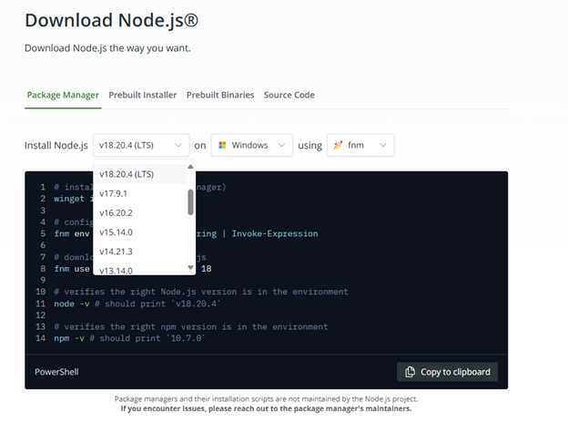Click the PowerShell label under the code
The height and width of the screenshot is (422, 568).
[x=56, y=372]
